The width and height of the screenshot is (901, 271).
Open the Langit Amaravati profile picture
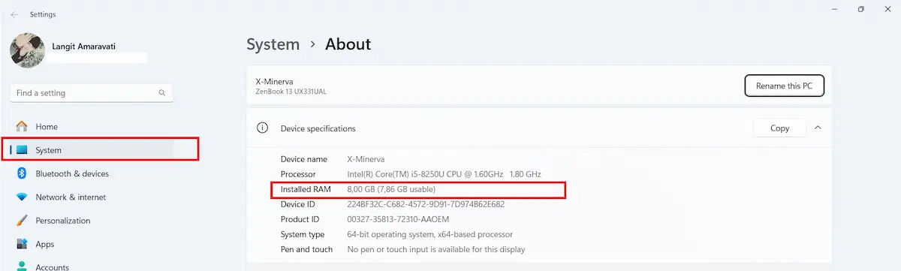27,50
